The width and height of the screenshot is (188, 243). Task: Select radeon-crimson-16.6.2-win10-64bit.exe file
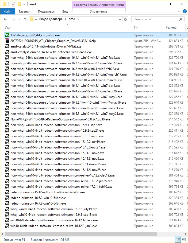pos(38,198)
